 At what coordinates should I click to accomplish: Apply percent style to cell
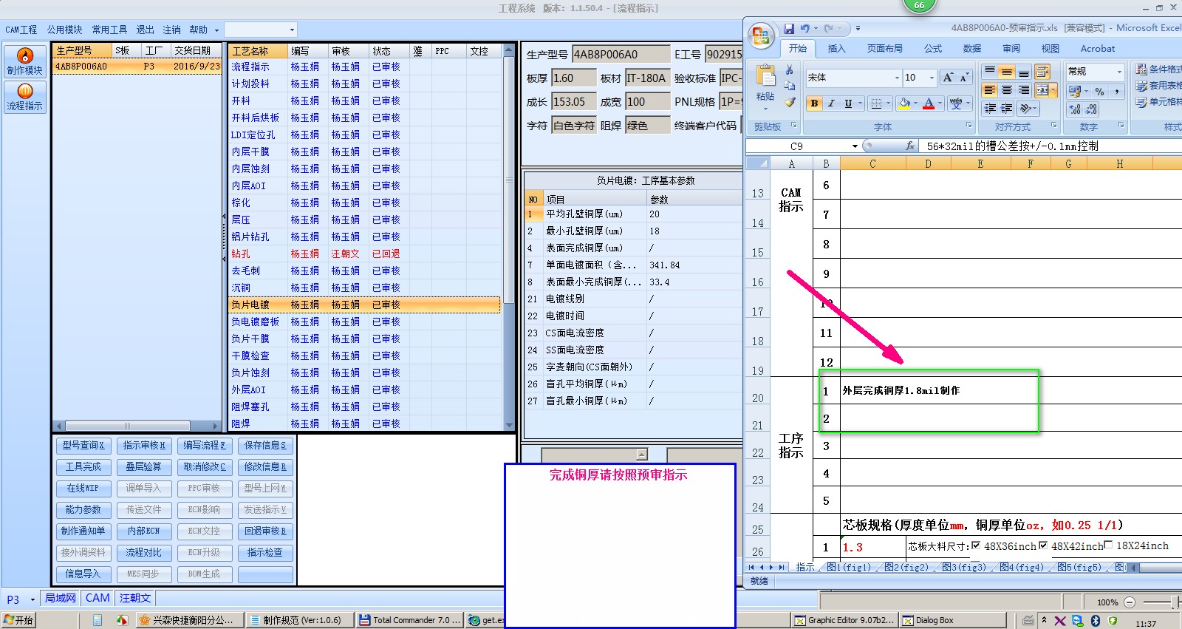(1099, 91)
